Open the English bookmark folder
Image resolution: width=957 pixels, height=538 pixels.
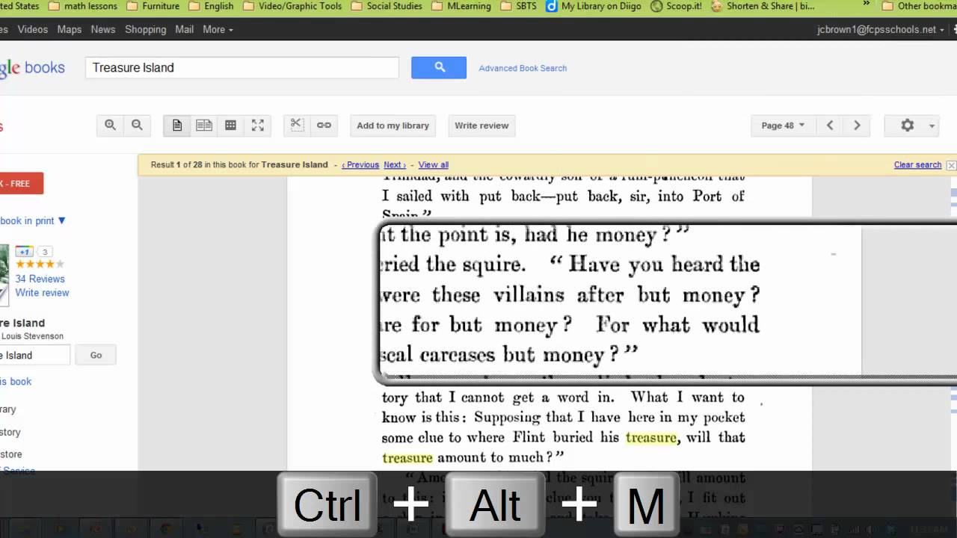point(211,6)
